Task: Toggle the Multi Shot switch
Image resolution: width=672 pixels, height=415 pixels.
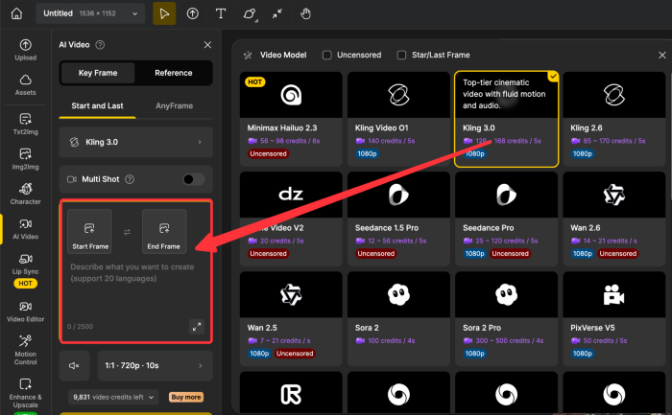Action: pos(193,179)
